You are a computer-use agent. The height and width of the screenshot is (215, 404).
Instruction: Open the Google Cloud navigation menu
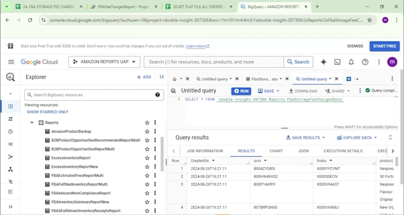pyautogui.click(x=11, y=62)
